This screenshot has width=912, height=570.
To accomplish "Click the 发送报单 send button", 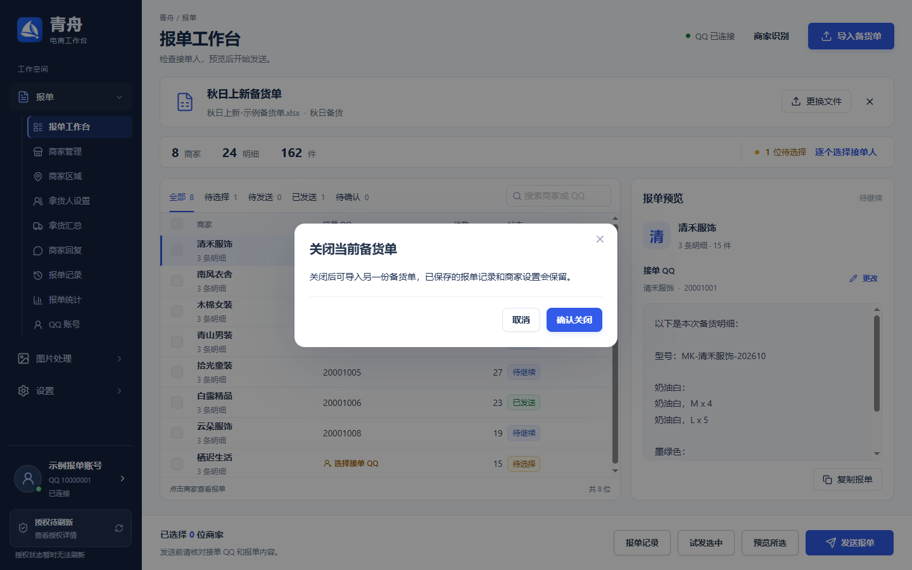I will pos(849,543).
